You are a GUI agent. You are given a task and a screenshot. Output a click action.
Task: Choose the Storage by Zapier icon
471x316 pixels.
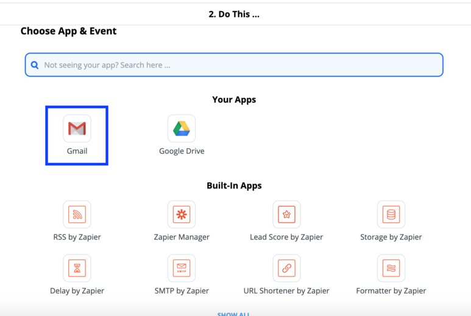(x=391, y=215)
